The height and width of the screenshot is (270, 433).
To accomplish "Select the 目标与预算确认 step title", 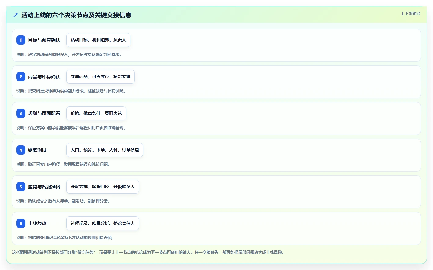I will (44, 40).
